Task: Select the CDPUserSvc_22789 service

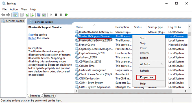Action: tap(90, 61)
